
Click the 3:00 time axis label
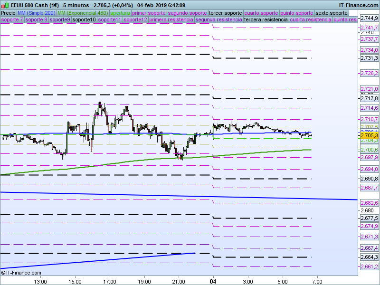(x=248, y=282)
